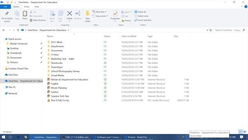Click Move to icon in Organise group
This screenshot has width=248, height=140.
click(x=52, y=14)
